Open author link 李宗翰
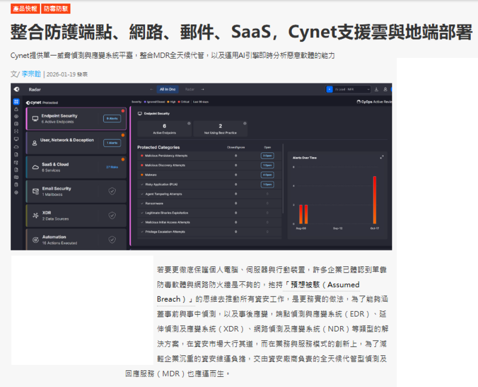 [x=32, y=74]
